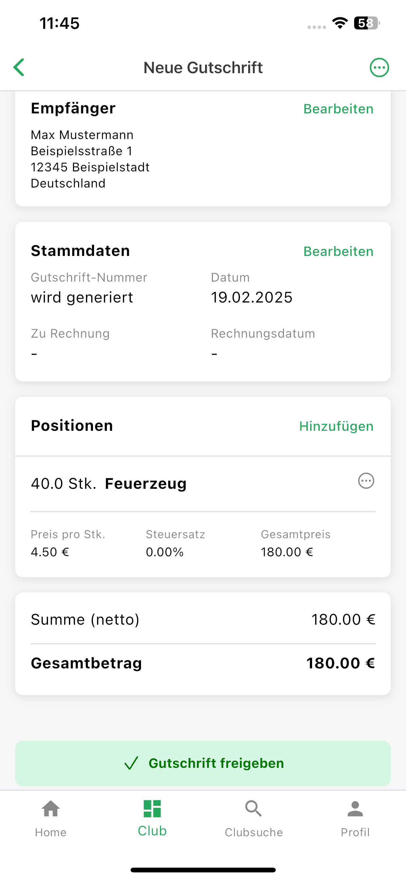Edit the Empfänger via Bearbeiten
Viewport: 406px width, 880px height.
pos(338,109)
